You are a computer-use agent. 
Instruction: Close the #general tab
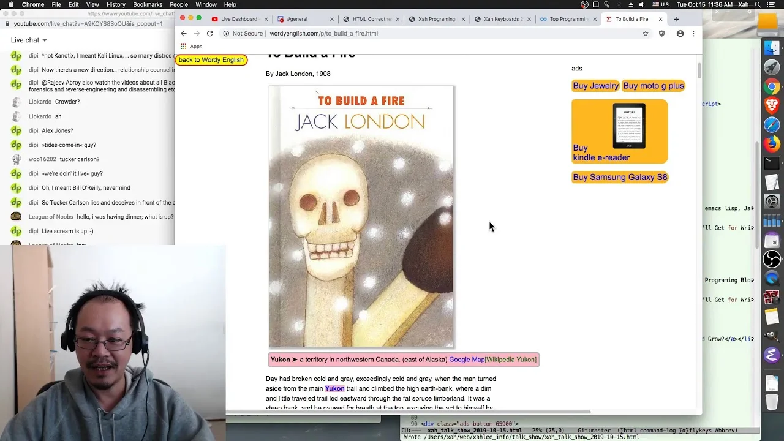pos(332,19)
